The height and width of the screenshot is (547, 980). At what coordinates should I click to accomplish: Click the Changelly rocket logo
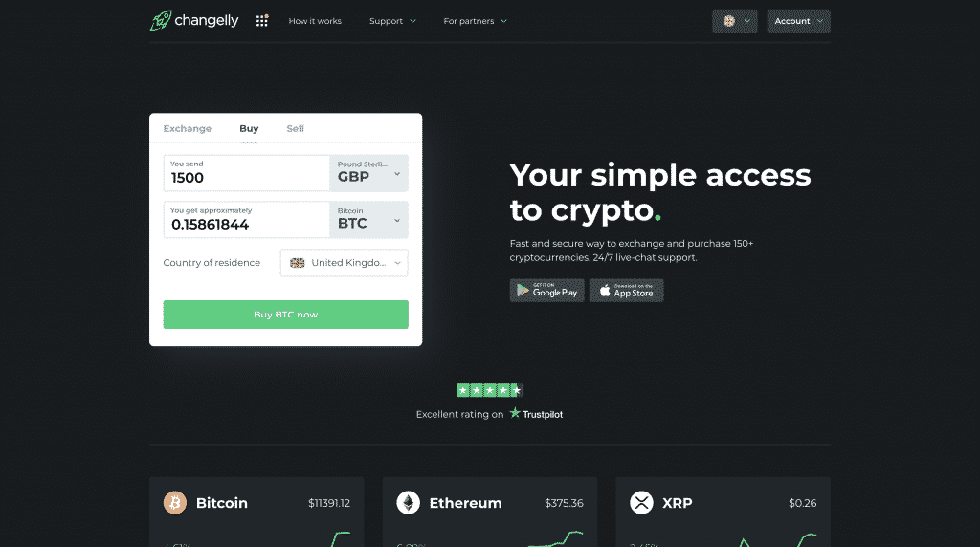[x=161, y=21]
